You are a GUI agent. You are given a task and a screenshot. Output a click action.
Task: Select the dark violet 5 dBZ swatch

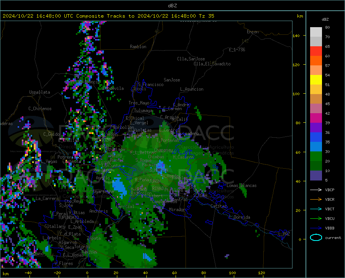point(316,176)
